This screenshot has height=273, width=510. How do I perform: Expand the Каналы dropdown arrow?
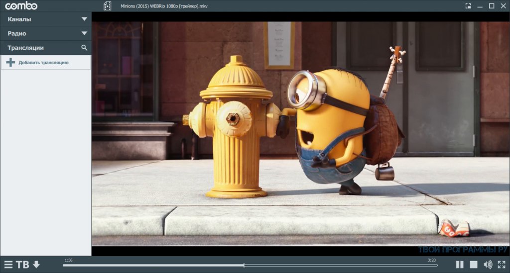pos(84,19)
